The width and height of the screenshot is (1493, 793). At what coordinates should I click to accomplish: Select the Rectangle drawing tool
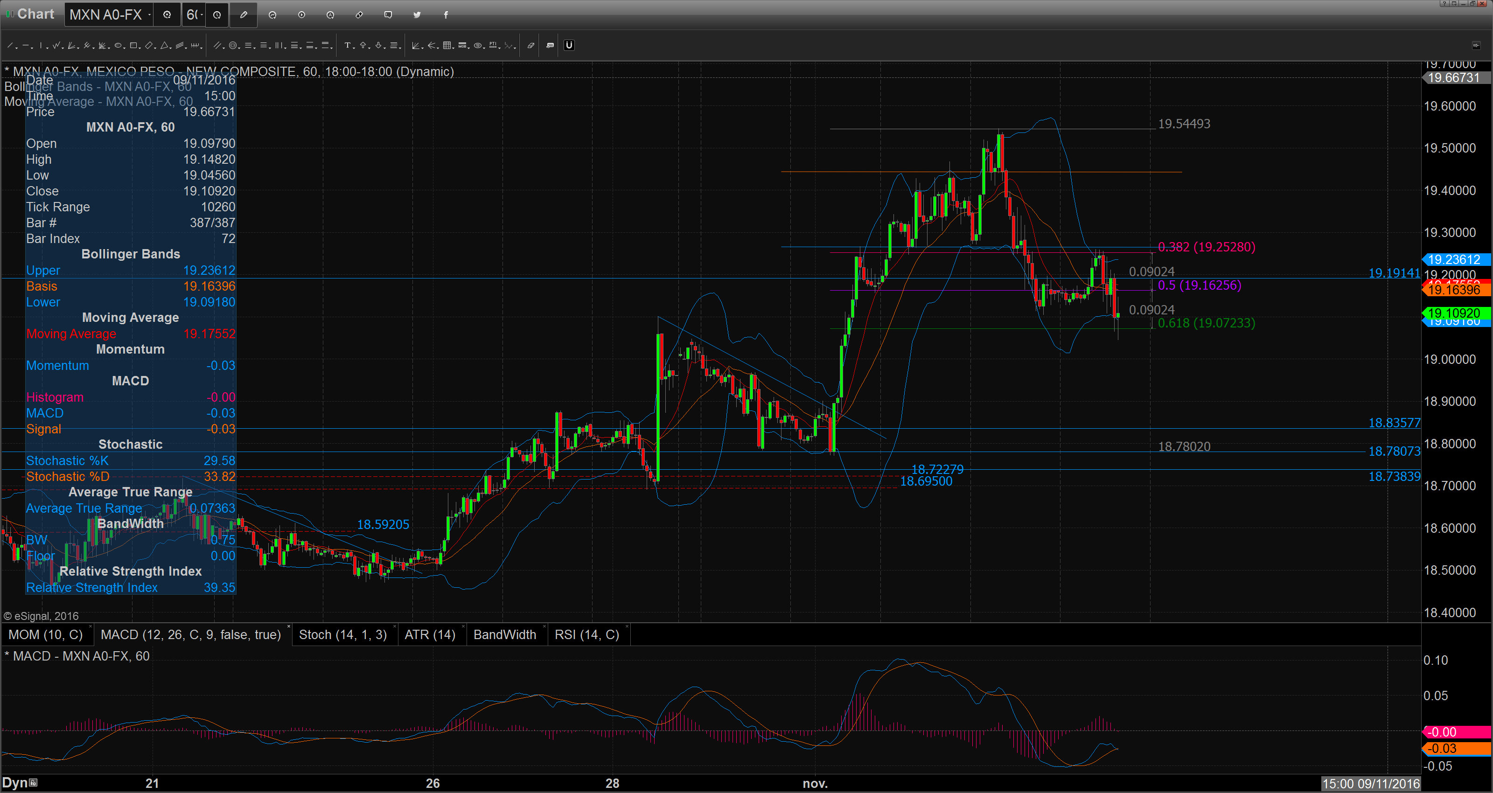pyautogui.click(x=133, y=45)
